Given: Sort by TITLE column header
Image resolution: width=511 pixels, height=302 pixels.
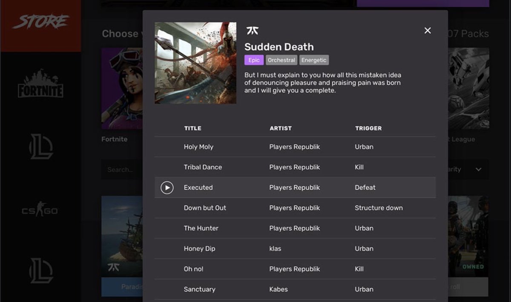Looking at the screenshot, I should click(x=192, y=128).
